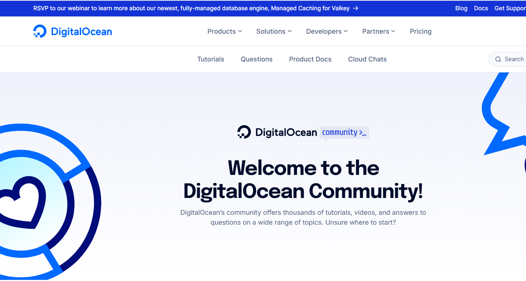The image size is (526, 281).
Task: Open the DigitalOcean Blog
Action: pos(461,8)
